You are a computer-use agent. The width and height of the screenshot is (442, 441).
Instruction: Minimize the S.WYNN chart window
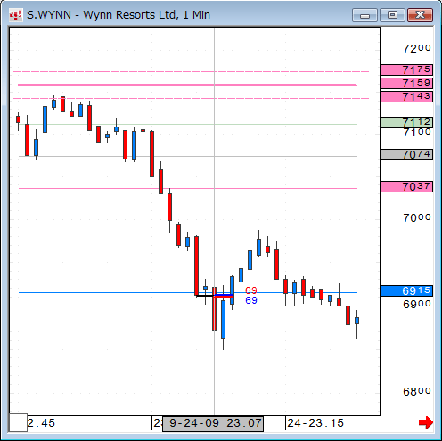(364, 15)
